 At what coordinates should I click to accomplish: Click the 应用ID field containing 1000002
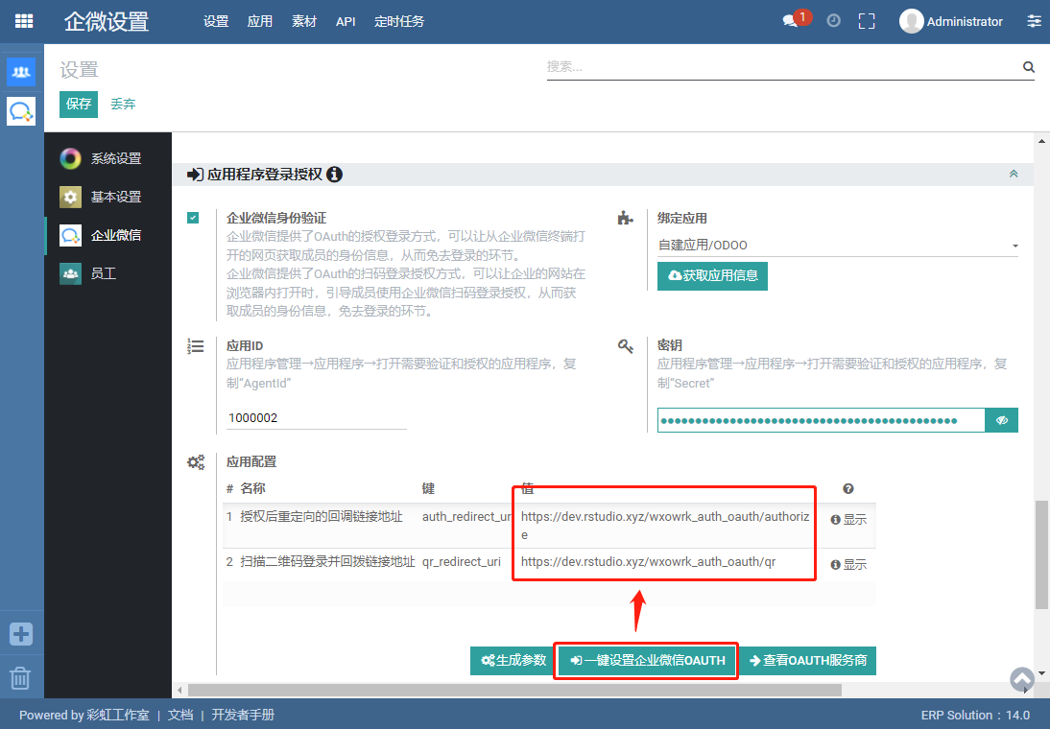pyautogui.click(x=316, y=417)
